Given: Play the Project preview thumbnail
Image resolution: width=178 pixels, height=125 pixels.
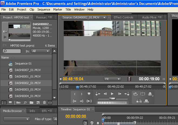Looking at the screenshot, I should pyautogui.click(x=5, y=37).
